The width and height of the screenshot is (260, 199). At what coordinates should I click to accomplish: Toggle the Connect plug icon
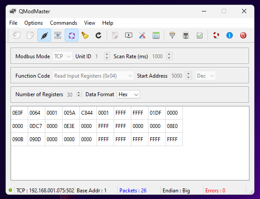(x=44, y=35)
